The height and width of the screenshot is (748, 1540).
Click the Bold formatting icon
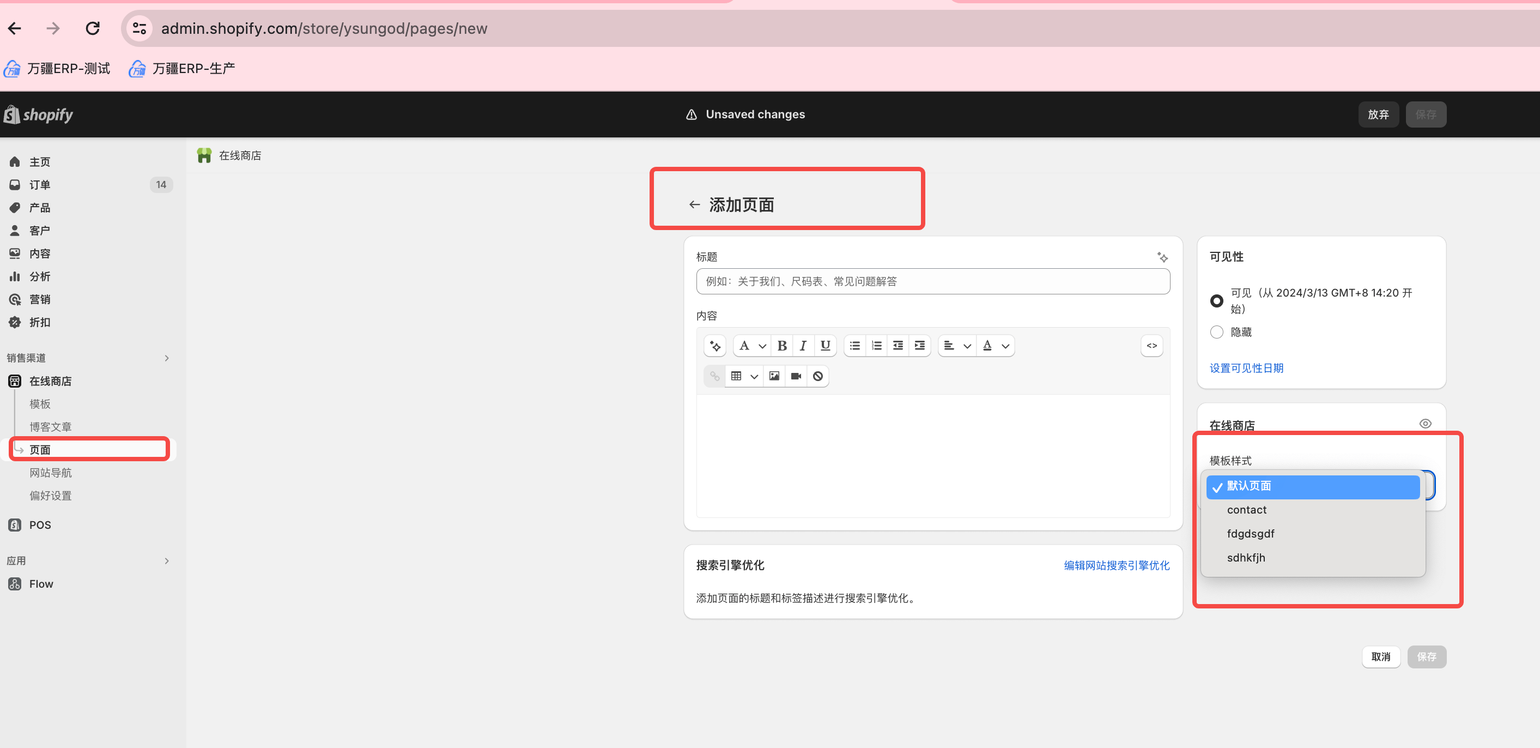point(781,346)
